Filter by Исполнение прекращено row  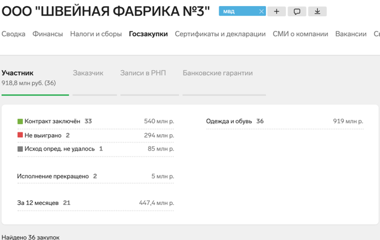click(x=95, y=177)
